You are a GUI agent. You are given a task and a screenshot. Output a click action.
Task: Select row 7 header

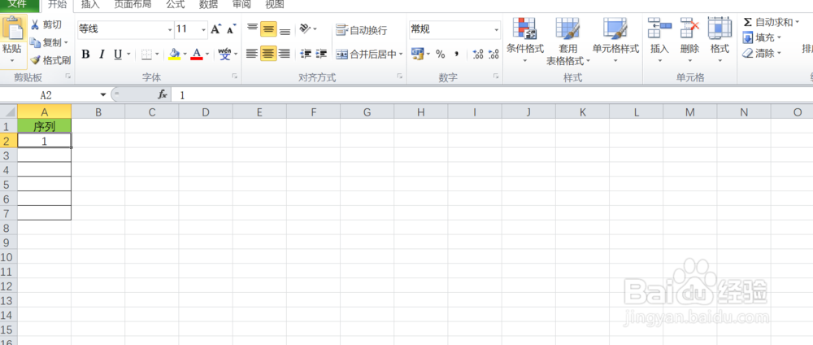[7, 213]
